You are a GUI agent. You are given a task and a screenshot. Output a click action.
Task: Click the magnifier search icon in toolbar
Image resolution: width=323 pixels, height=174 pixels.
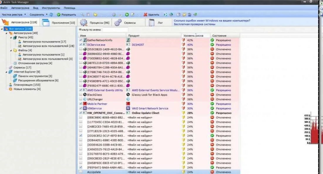click(82, 15)
